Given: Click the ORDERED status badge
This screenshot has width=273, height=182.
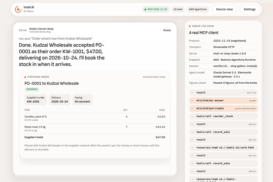Looking at the screenshot, I should coord(32,89).
